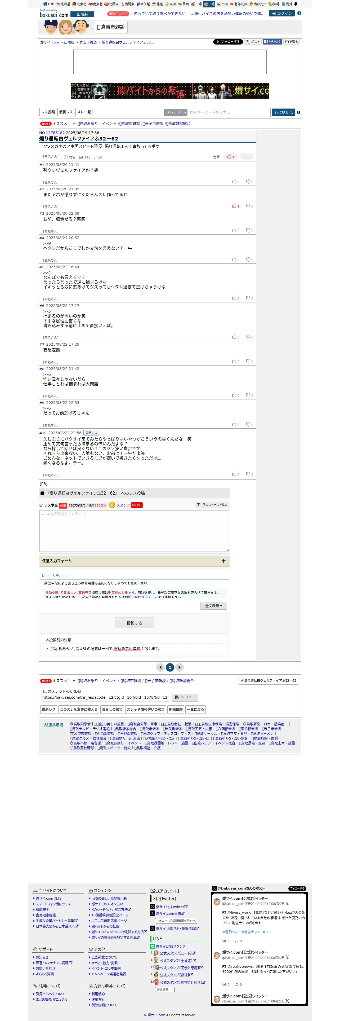Screen dimensions: 340x1021
Task: Open the TOP home region link
Action: 48,4
